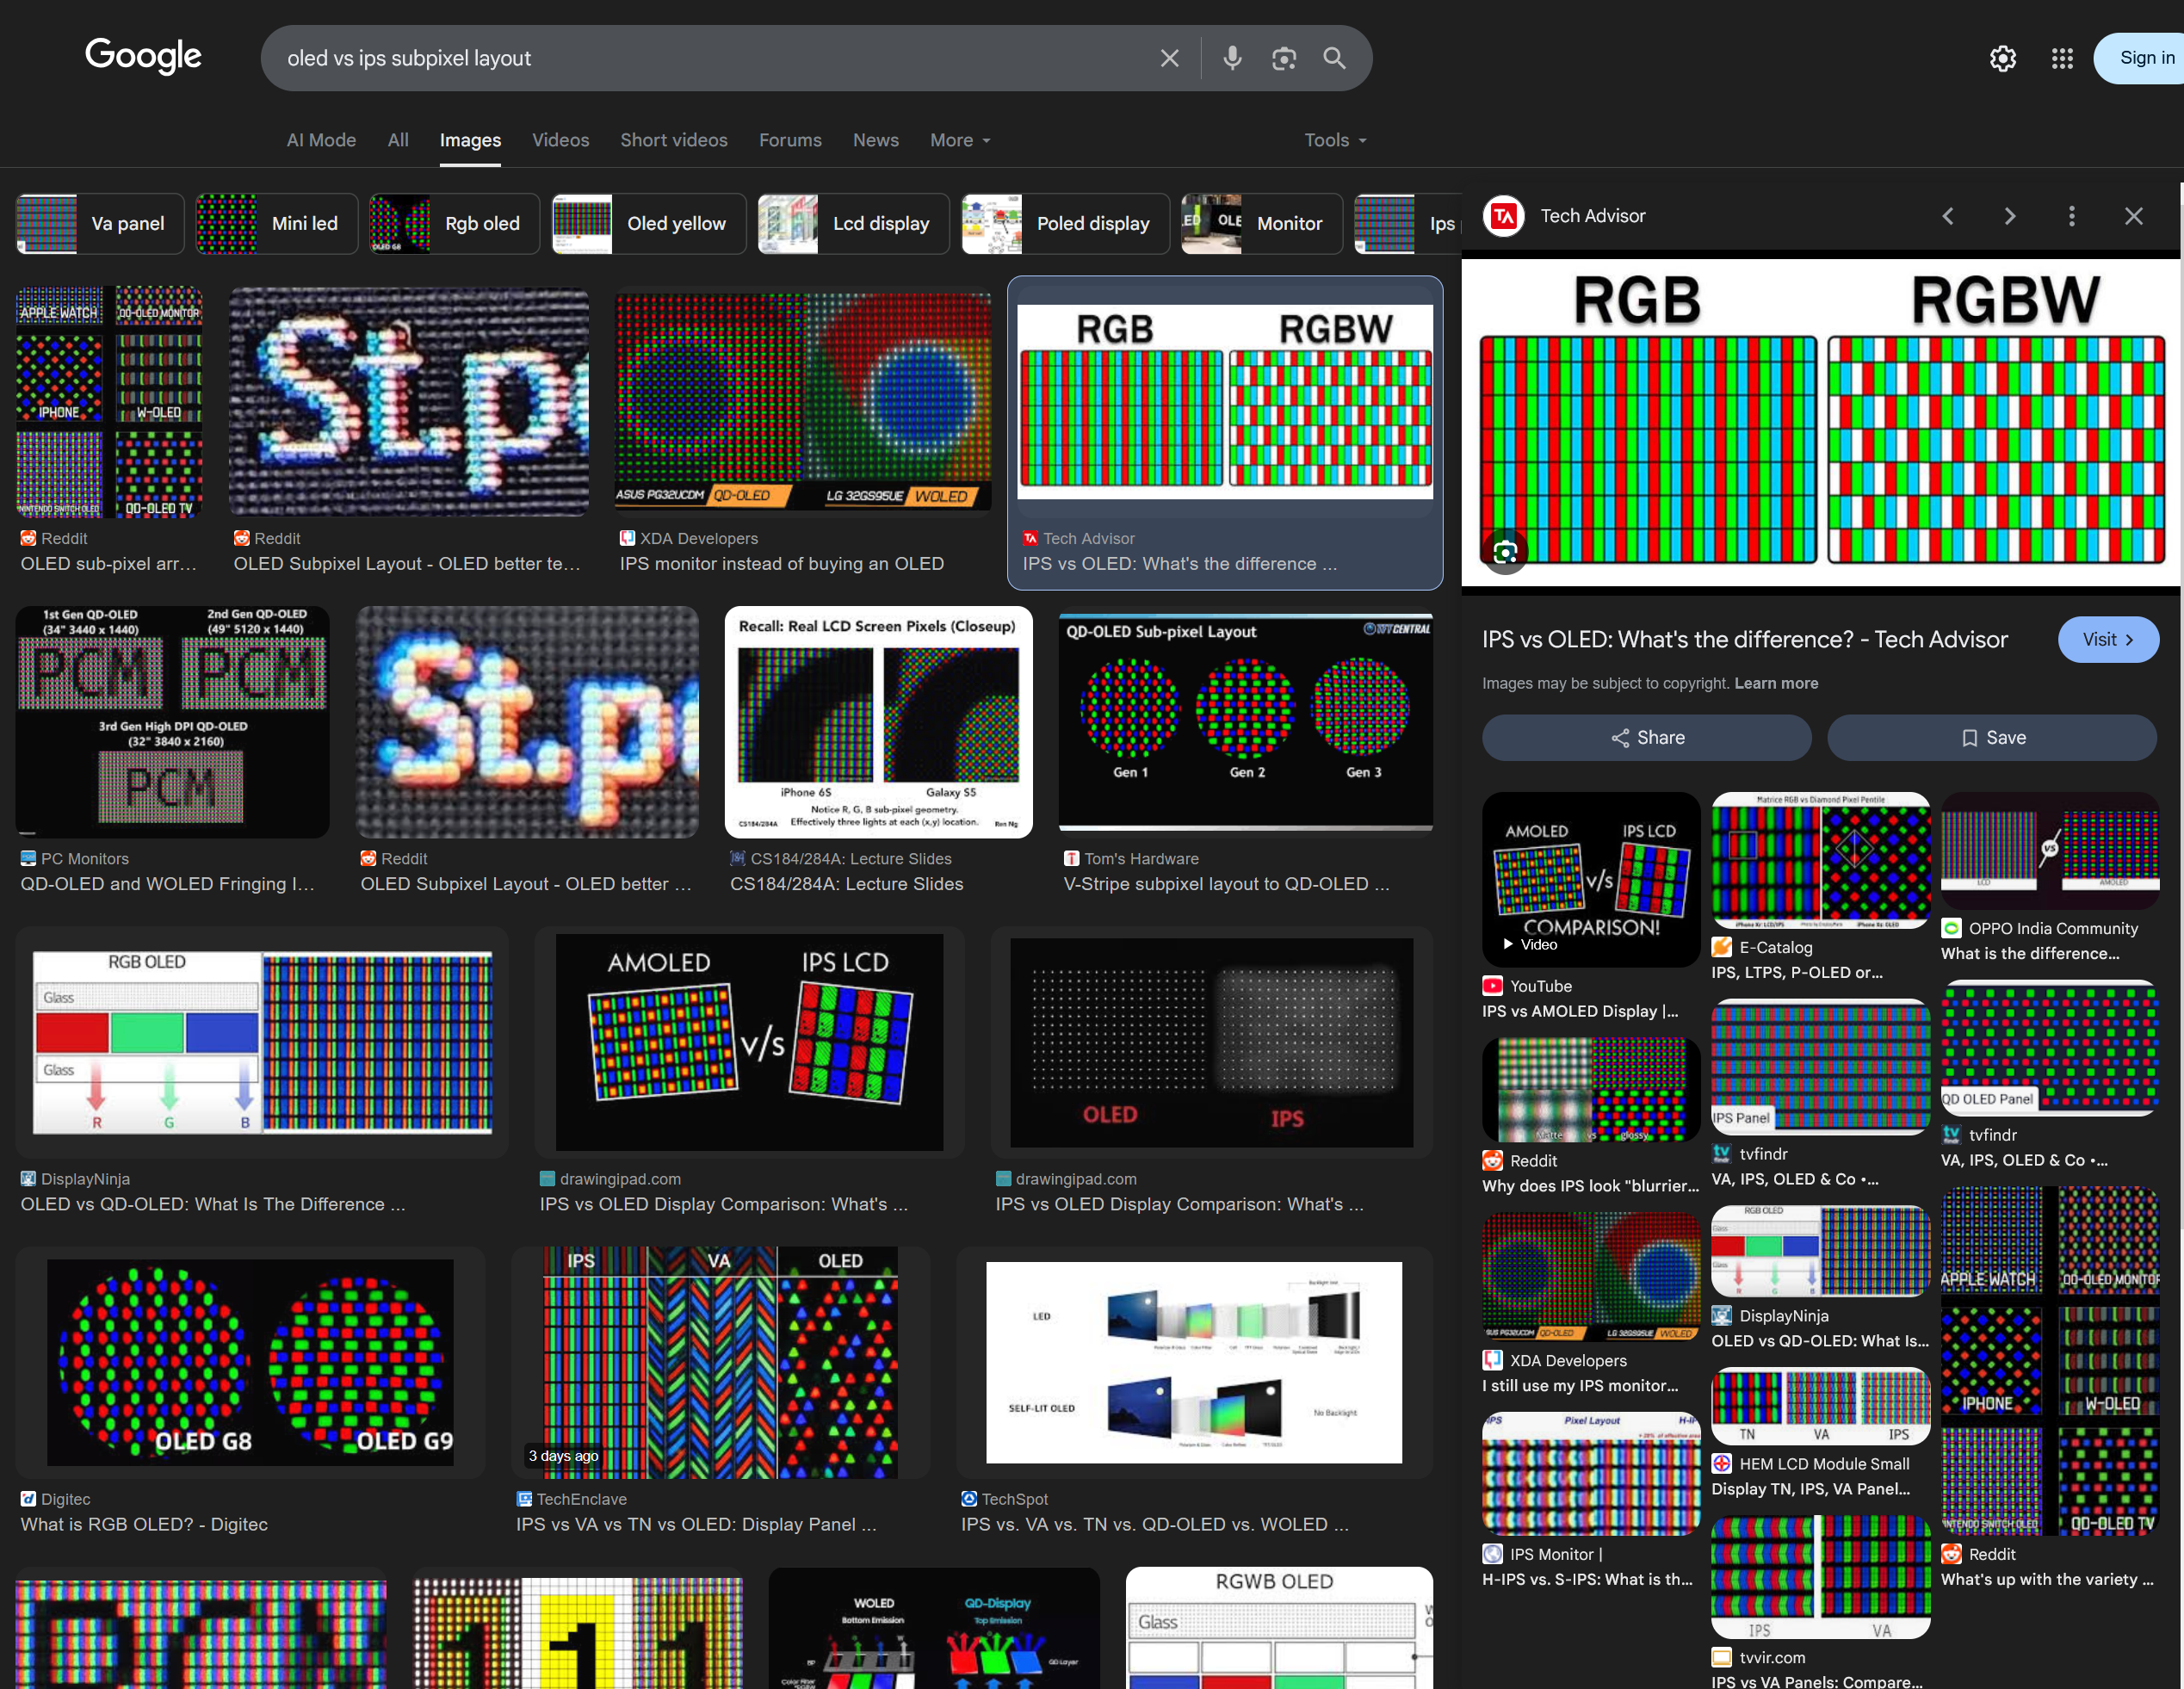The width and height of the screenshot is (2184, 1689).
Task: Select the Mini led filter chip
Action: pos(276,223)
